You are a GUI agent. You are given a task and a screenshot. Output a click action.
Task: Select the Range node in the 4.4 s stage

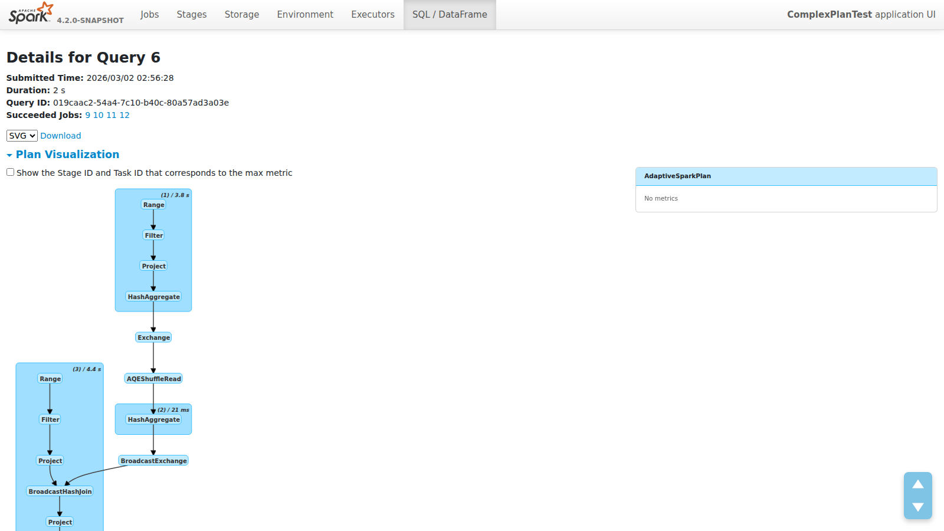click(50, 378)
